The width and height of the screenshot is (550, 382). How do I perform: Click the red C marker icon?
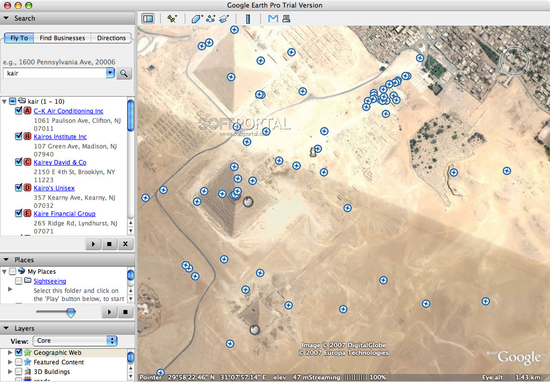27,162
